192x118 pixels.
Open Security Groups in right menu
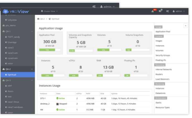[163, 55]
